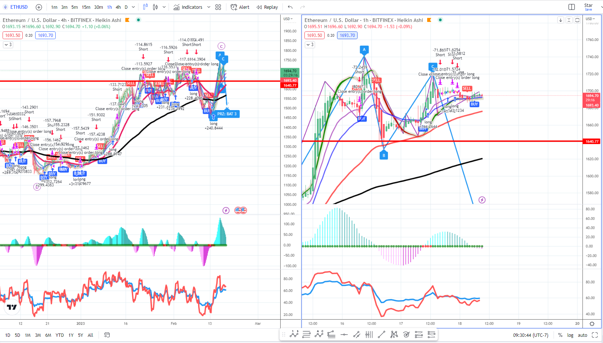Screen dimensions: 603x343
Task: Select the 1m timeframe
Action: point(54,7)
